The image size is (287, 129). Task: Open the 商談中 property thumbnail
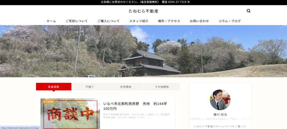pyautogui.click(x=70, y=114)
